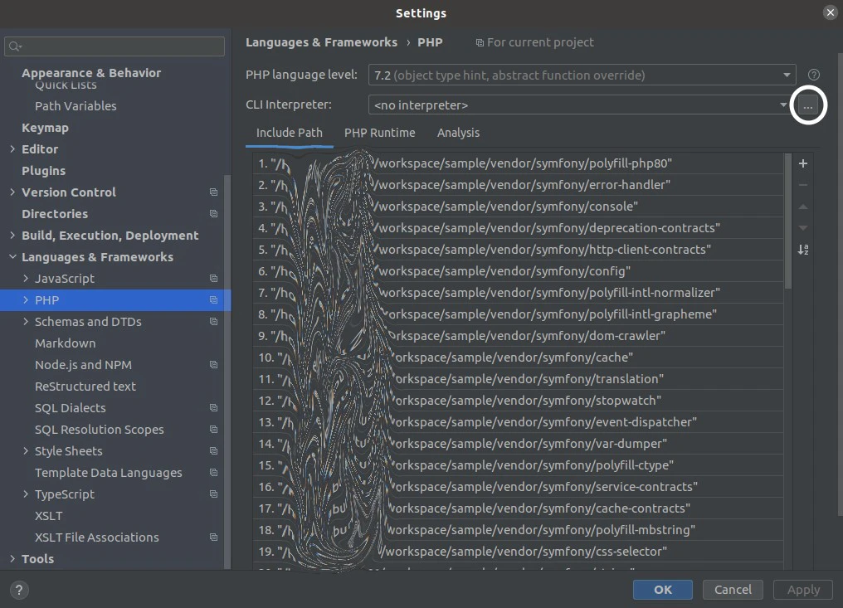This screenshot has width=843, height=608.
Task: Select include path ending in polyfill-php80
Action: tap(518, 163)
